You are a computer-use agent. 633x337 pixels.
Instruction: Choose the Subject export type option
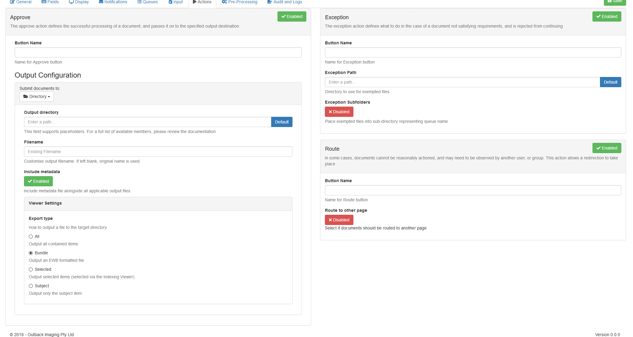pos(31,286)
